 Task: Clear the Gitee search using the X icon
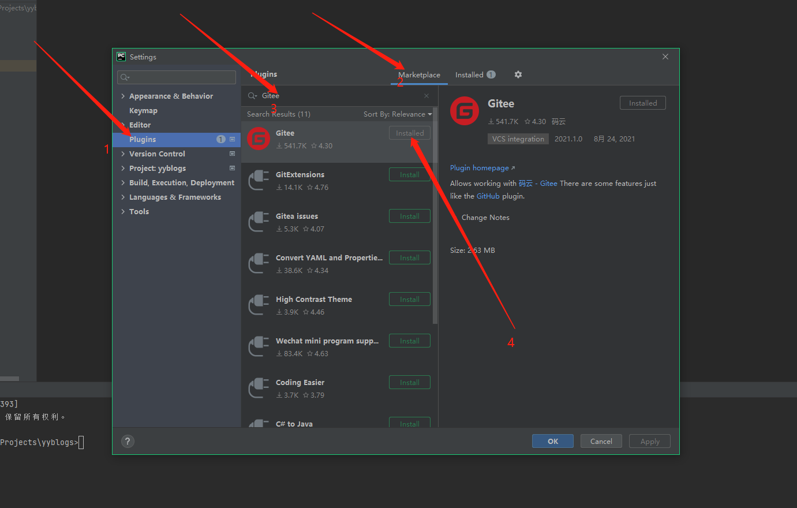pyautogui.click(x=426, y=96)
